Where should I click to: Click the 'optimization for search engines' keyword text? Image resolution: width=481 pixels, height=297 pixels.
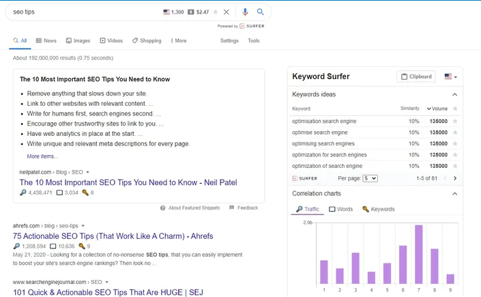click(330, 155)
